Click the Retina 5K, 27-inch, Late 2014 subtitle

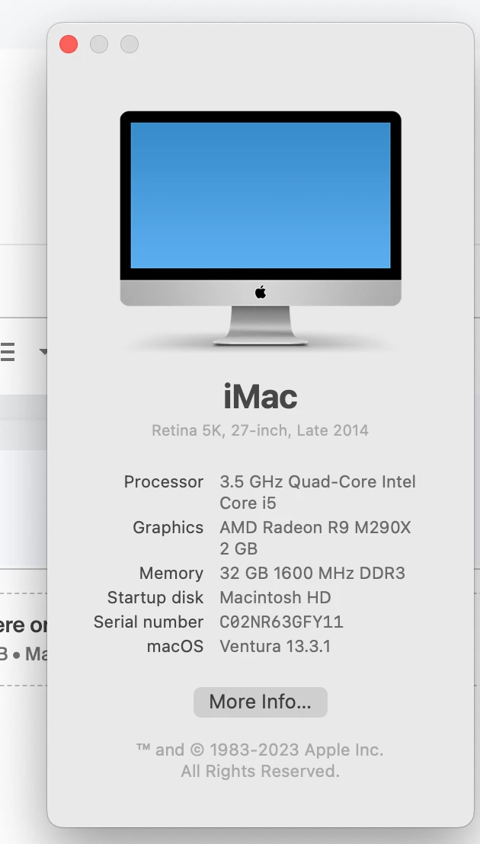[x=260, y=430]
